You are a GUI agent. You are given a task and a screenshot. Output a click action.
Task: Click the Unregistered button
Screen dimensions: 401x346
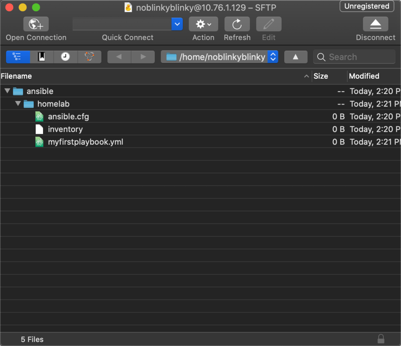coord(367,6)
